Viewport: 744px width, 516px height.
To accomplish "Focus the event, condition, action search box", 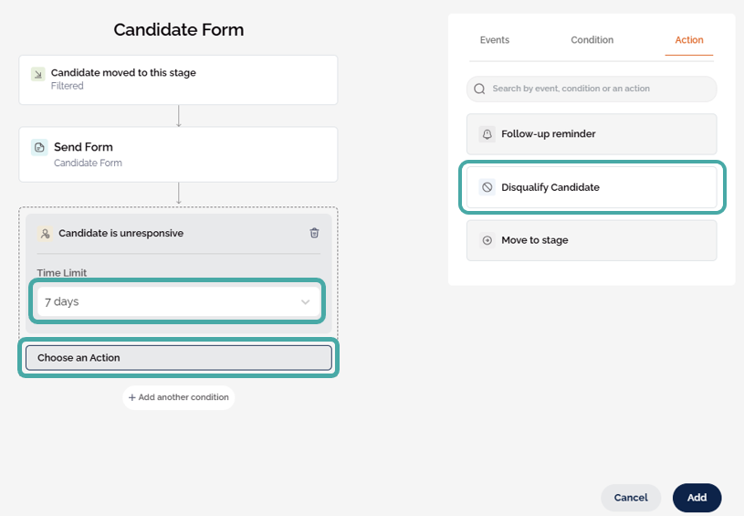I will 598,89.
